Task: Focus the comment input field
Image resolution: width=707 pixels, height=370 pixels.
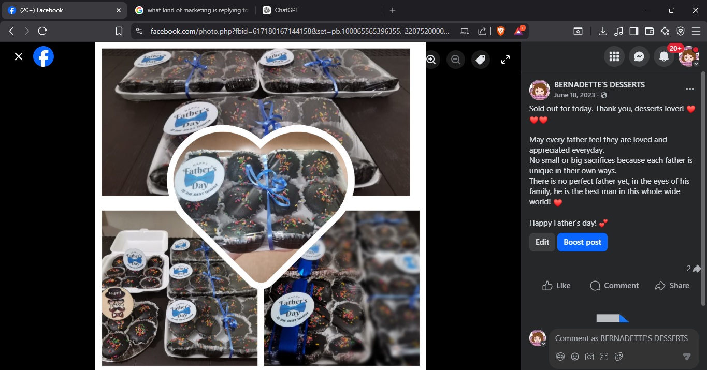Action: click(x=622, y=338)
